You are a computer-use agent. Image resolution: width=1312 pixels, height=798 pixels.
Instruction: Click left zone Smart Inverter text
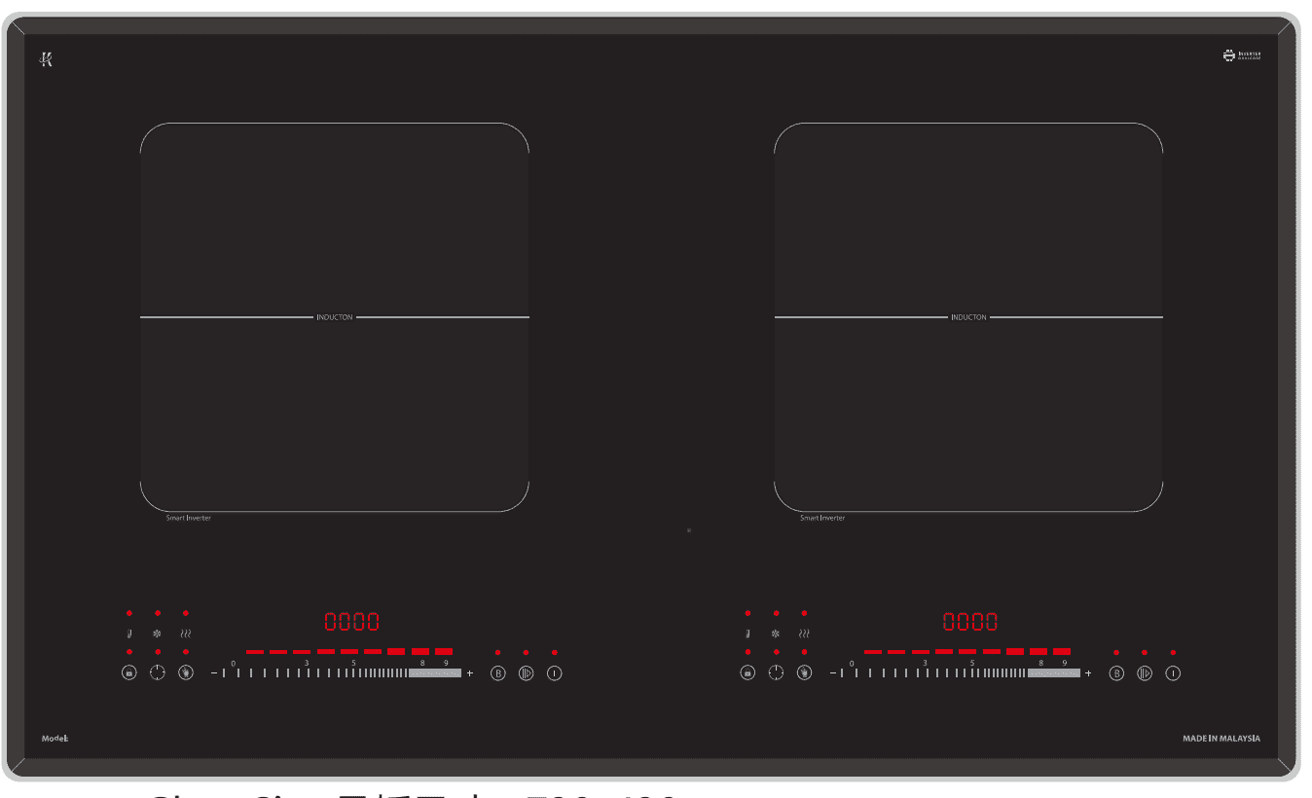[x=188, y=518]
